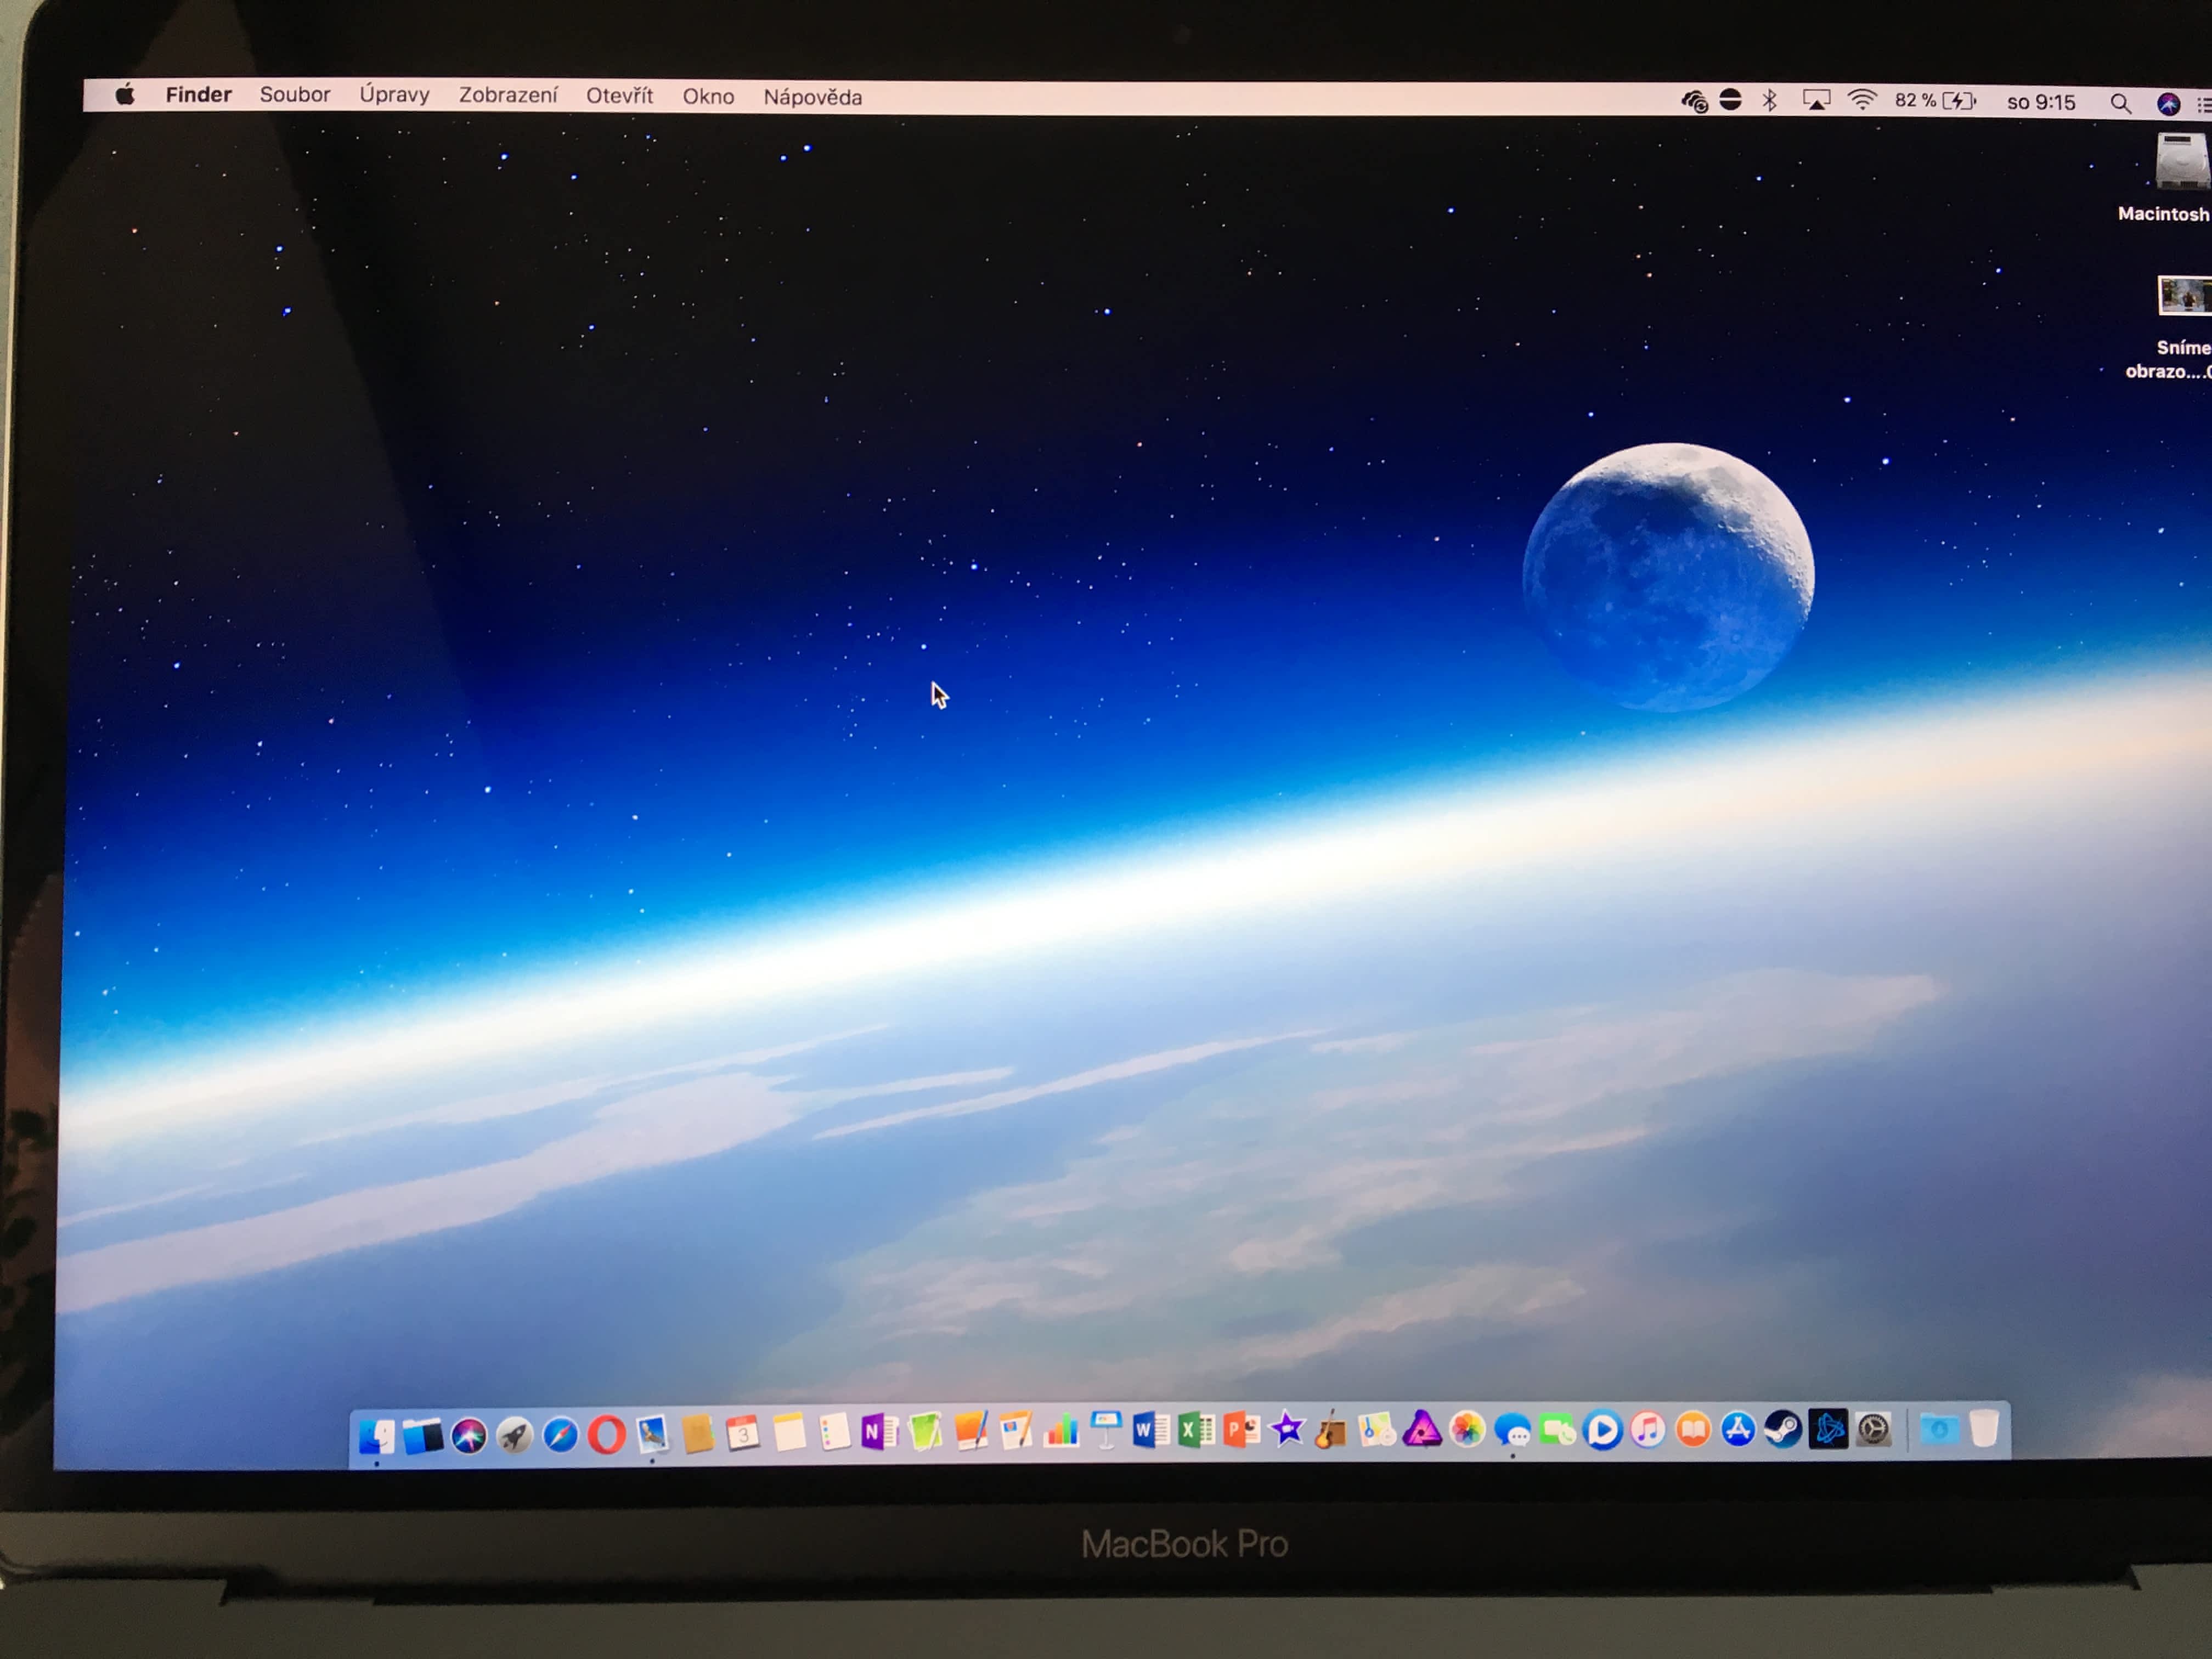This screenshot has width=2212, height=1659.
Task: Click the Launchpad rocket icon
Action: click(515, 1436)
